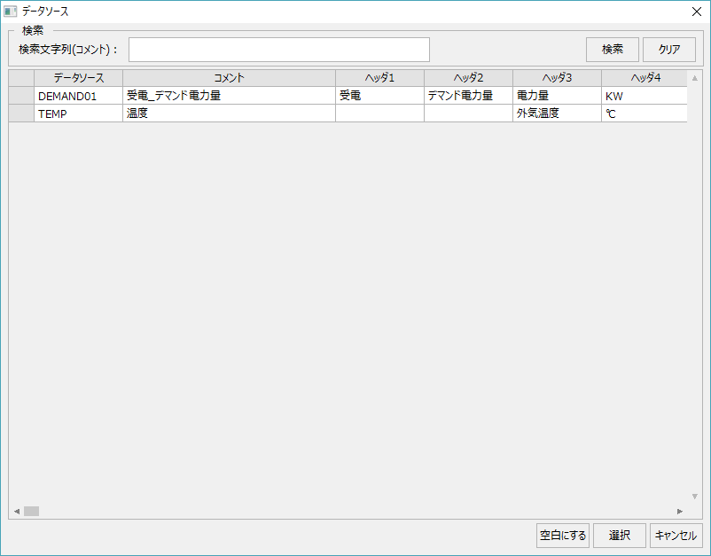Viewport: 711px width, 556px height.
Task: Click the データソース column header
Action: pyautogui.click(x=77, y=77)
